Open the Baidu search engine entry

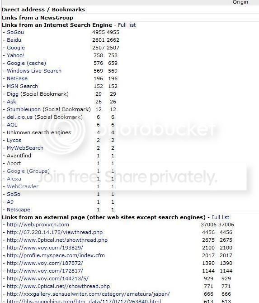[x=14, y=40]
